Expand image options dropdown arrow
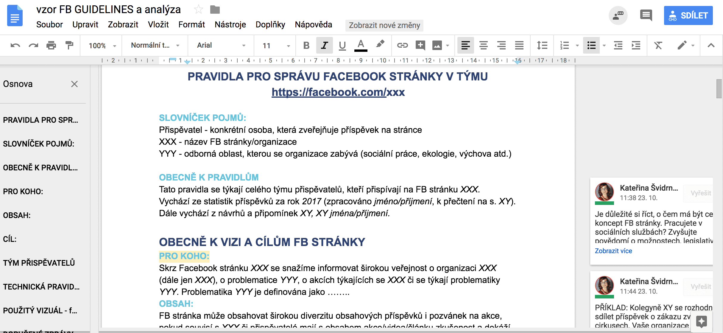 point(448,46)
